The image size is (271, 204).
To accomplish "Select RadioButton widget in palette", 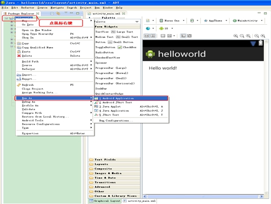I will [105, 52].
